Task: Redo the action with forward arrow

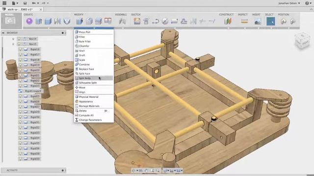Action: tap(44, 3)
